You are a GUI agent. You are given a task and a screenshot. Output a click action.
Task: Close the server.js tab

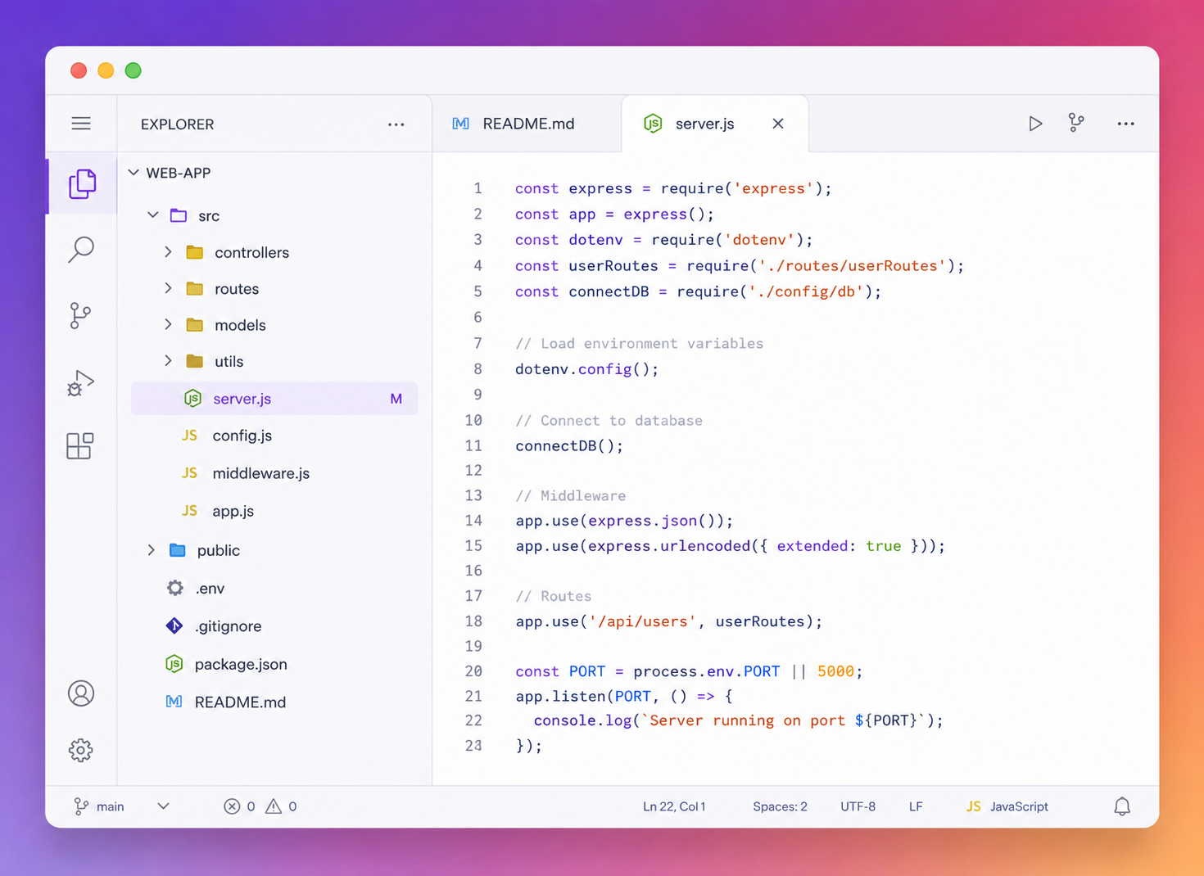[x=778, y=124]
